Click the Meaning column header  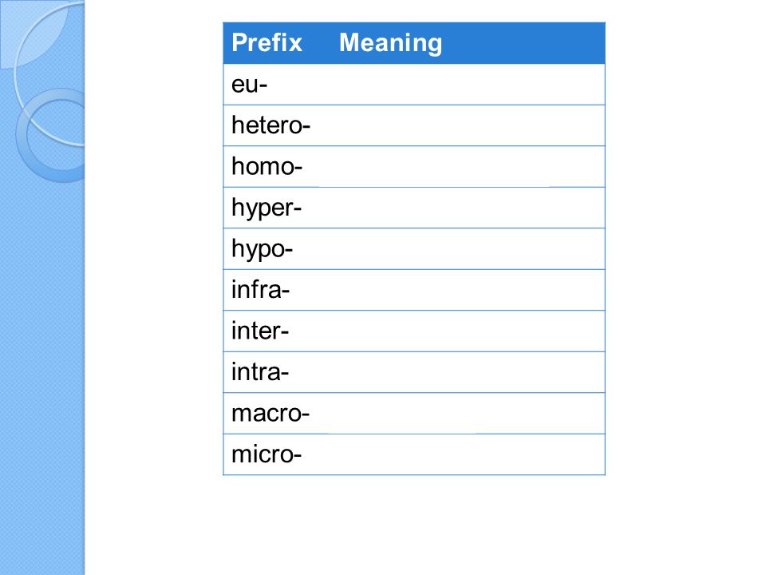(x=390, y=42)
